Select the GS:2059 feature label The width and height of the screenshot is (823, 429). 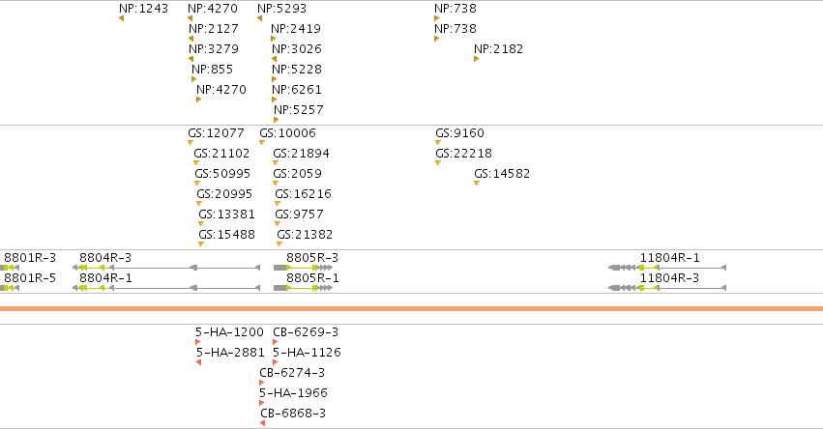pos(298,174)
